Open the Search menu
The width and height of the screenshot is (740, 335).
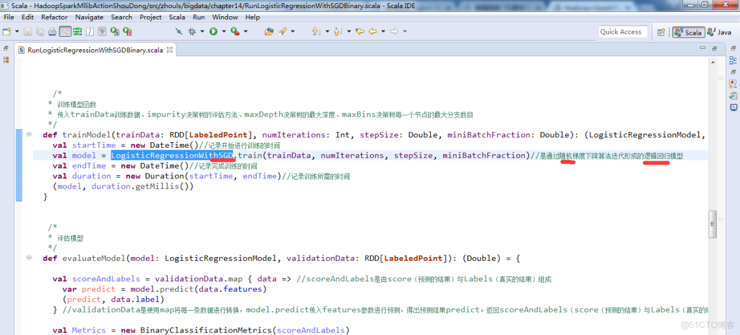pos(122,17)
